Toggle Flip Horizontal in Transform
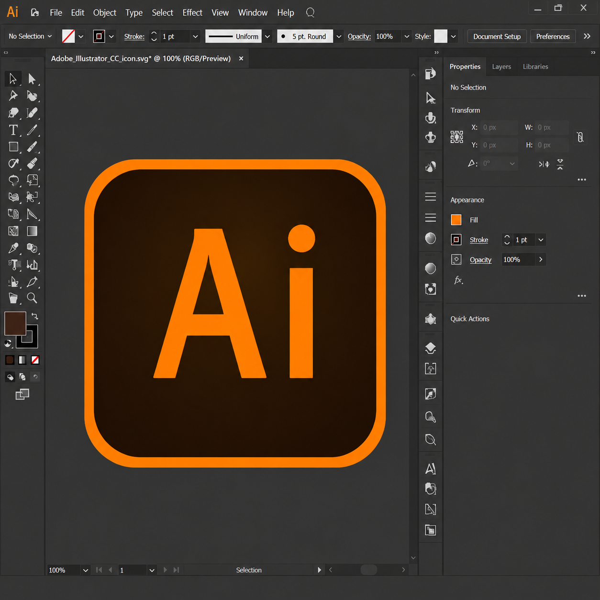The height and width of the screenshot is (600, 600). [544, 164]
